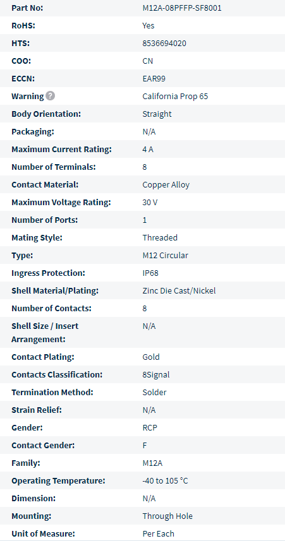Click the Mounting value Through Hole
This screenshot has height=541, width=285.
click(x=167, y=516)
